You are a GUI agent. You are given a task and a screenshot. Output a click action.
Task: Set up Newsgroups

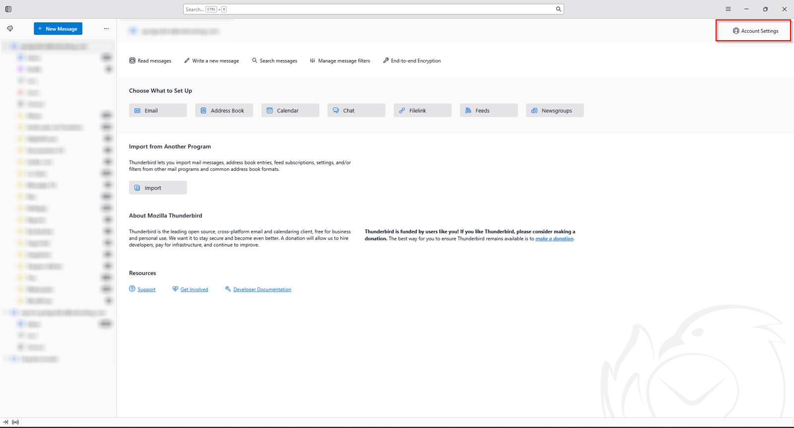555,110
